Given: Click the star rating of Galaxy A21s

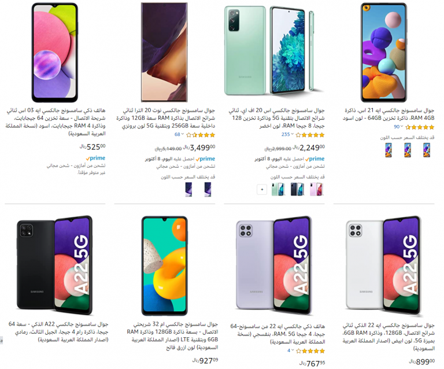Looking at the screenshot, I should (x=420, y=127).
